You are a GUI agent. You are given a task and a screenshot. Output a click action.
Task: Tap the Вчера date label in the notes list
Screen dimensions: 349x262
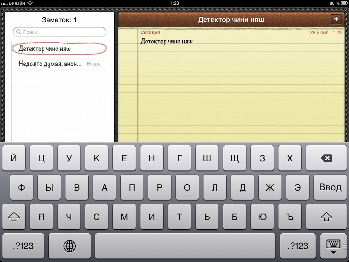[94, 64]
